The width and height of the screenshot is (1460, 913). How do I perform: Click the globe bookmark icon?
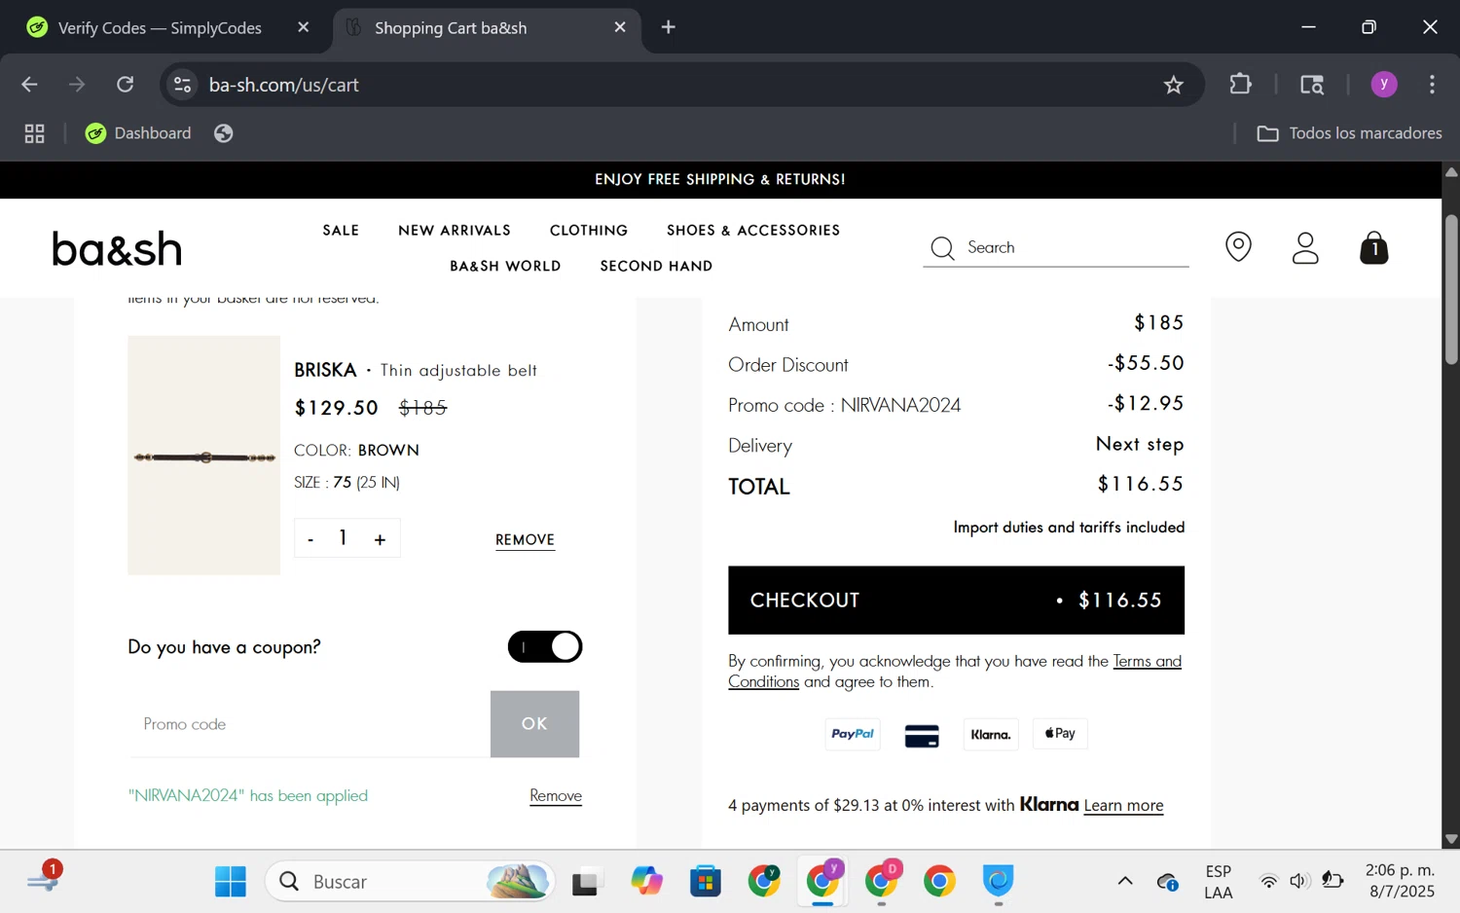click(224, 133)
